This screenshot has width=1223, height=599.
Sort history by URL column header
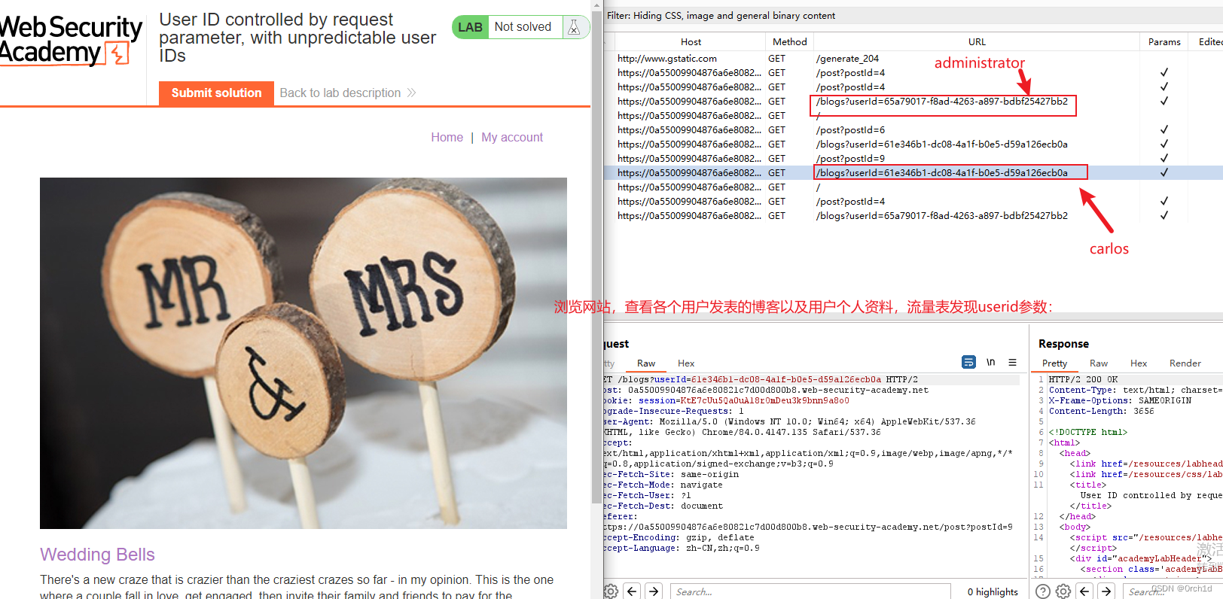pos(977,42)
